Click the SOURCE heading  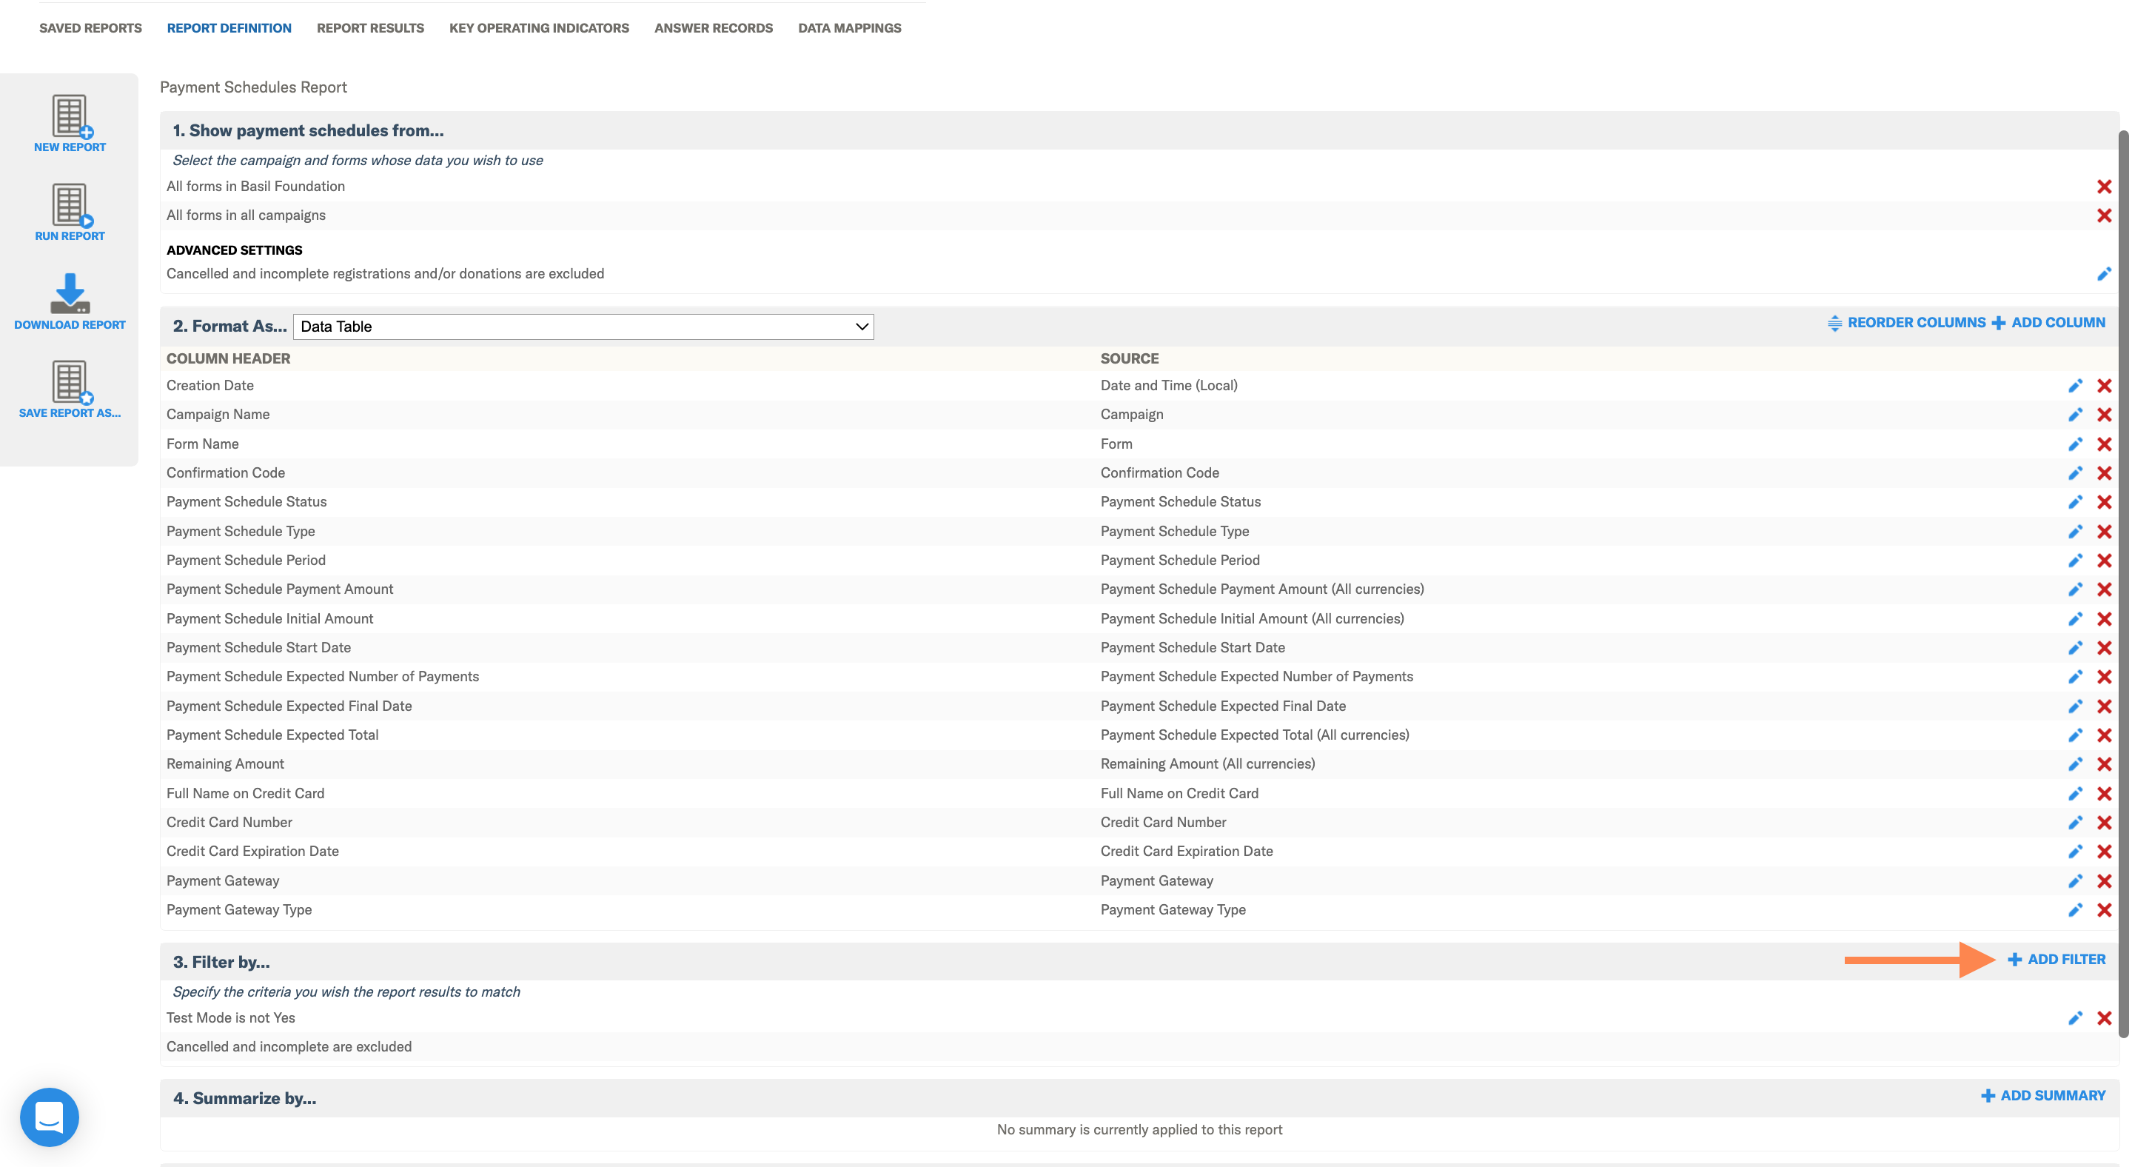(x=1129, y=358)
